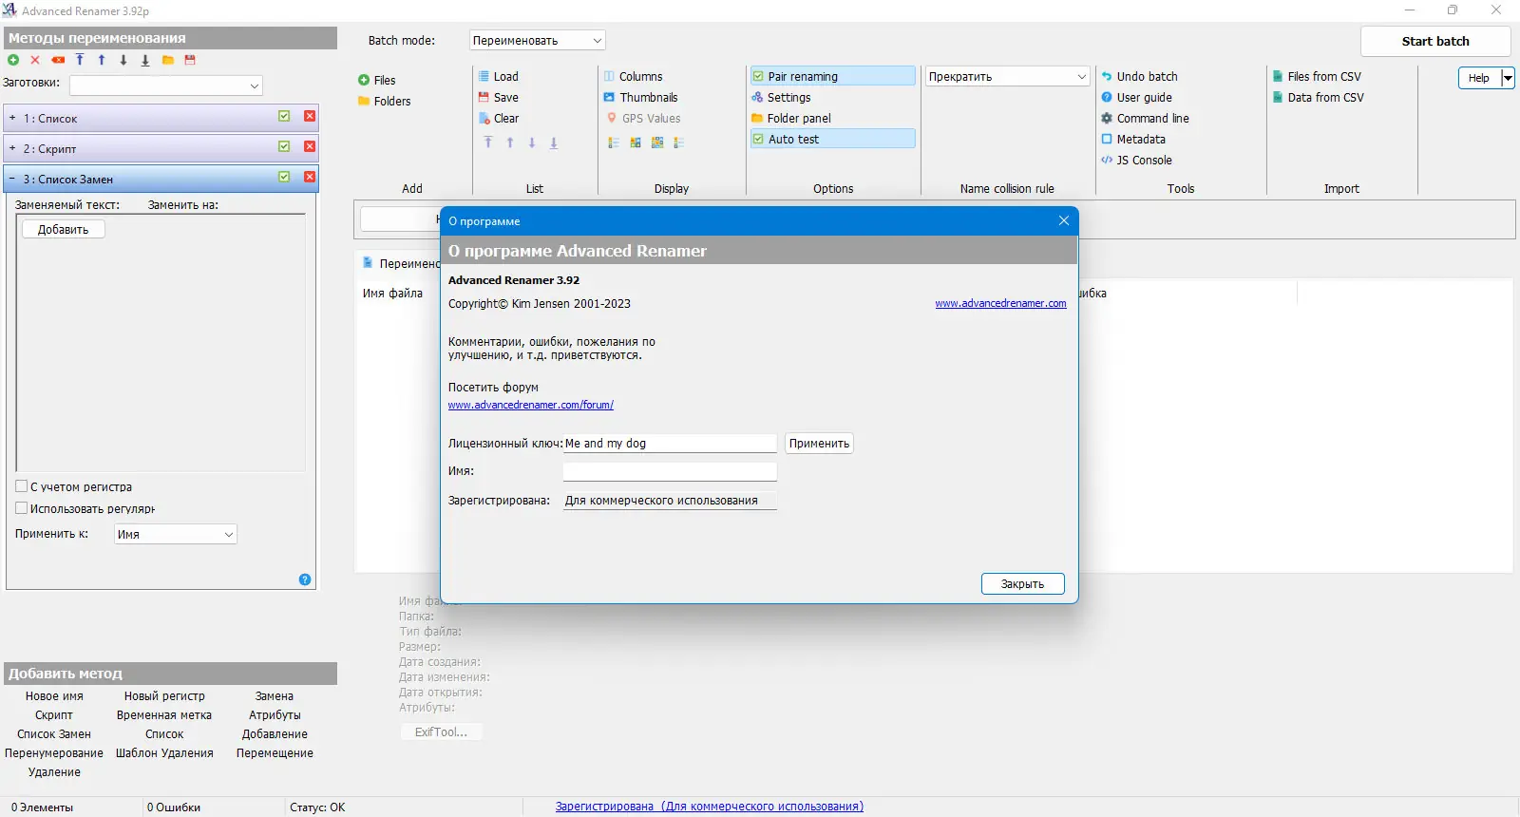Open the www.advancedrenamer.com link
1520x817 pixels.
pos(1000,304)
